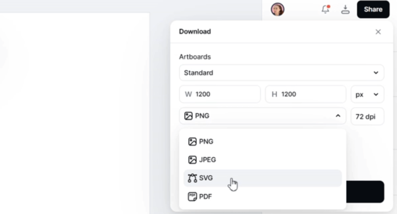Open the px units dropdown

(x=367, y=94)
